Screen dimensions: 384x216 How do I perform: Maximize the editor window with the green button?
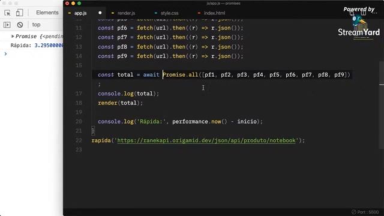click(x=79, y=4)
